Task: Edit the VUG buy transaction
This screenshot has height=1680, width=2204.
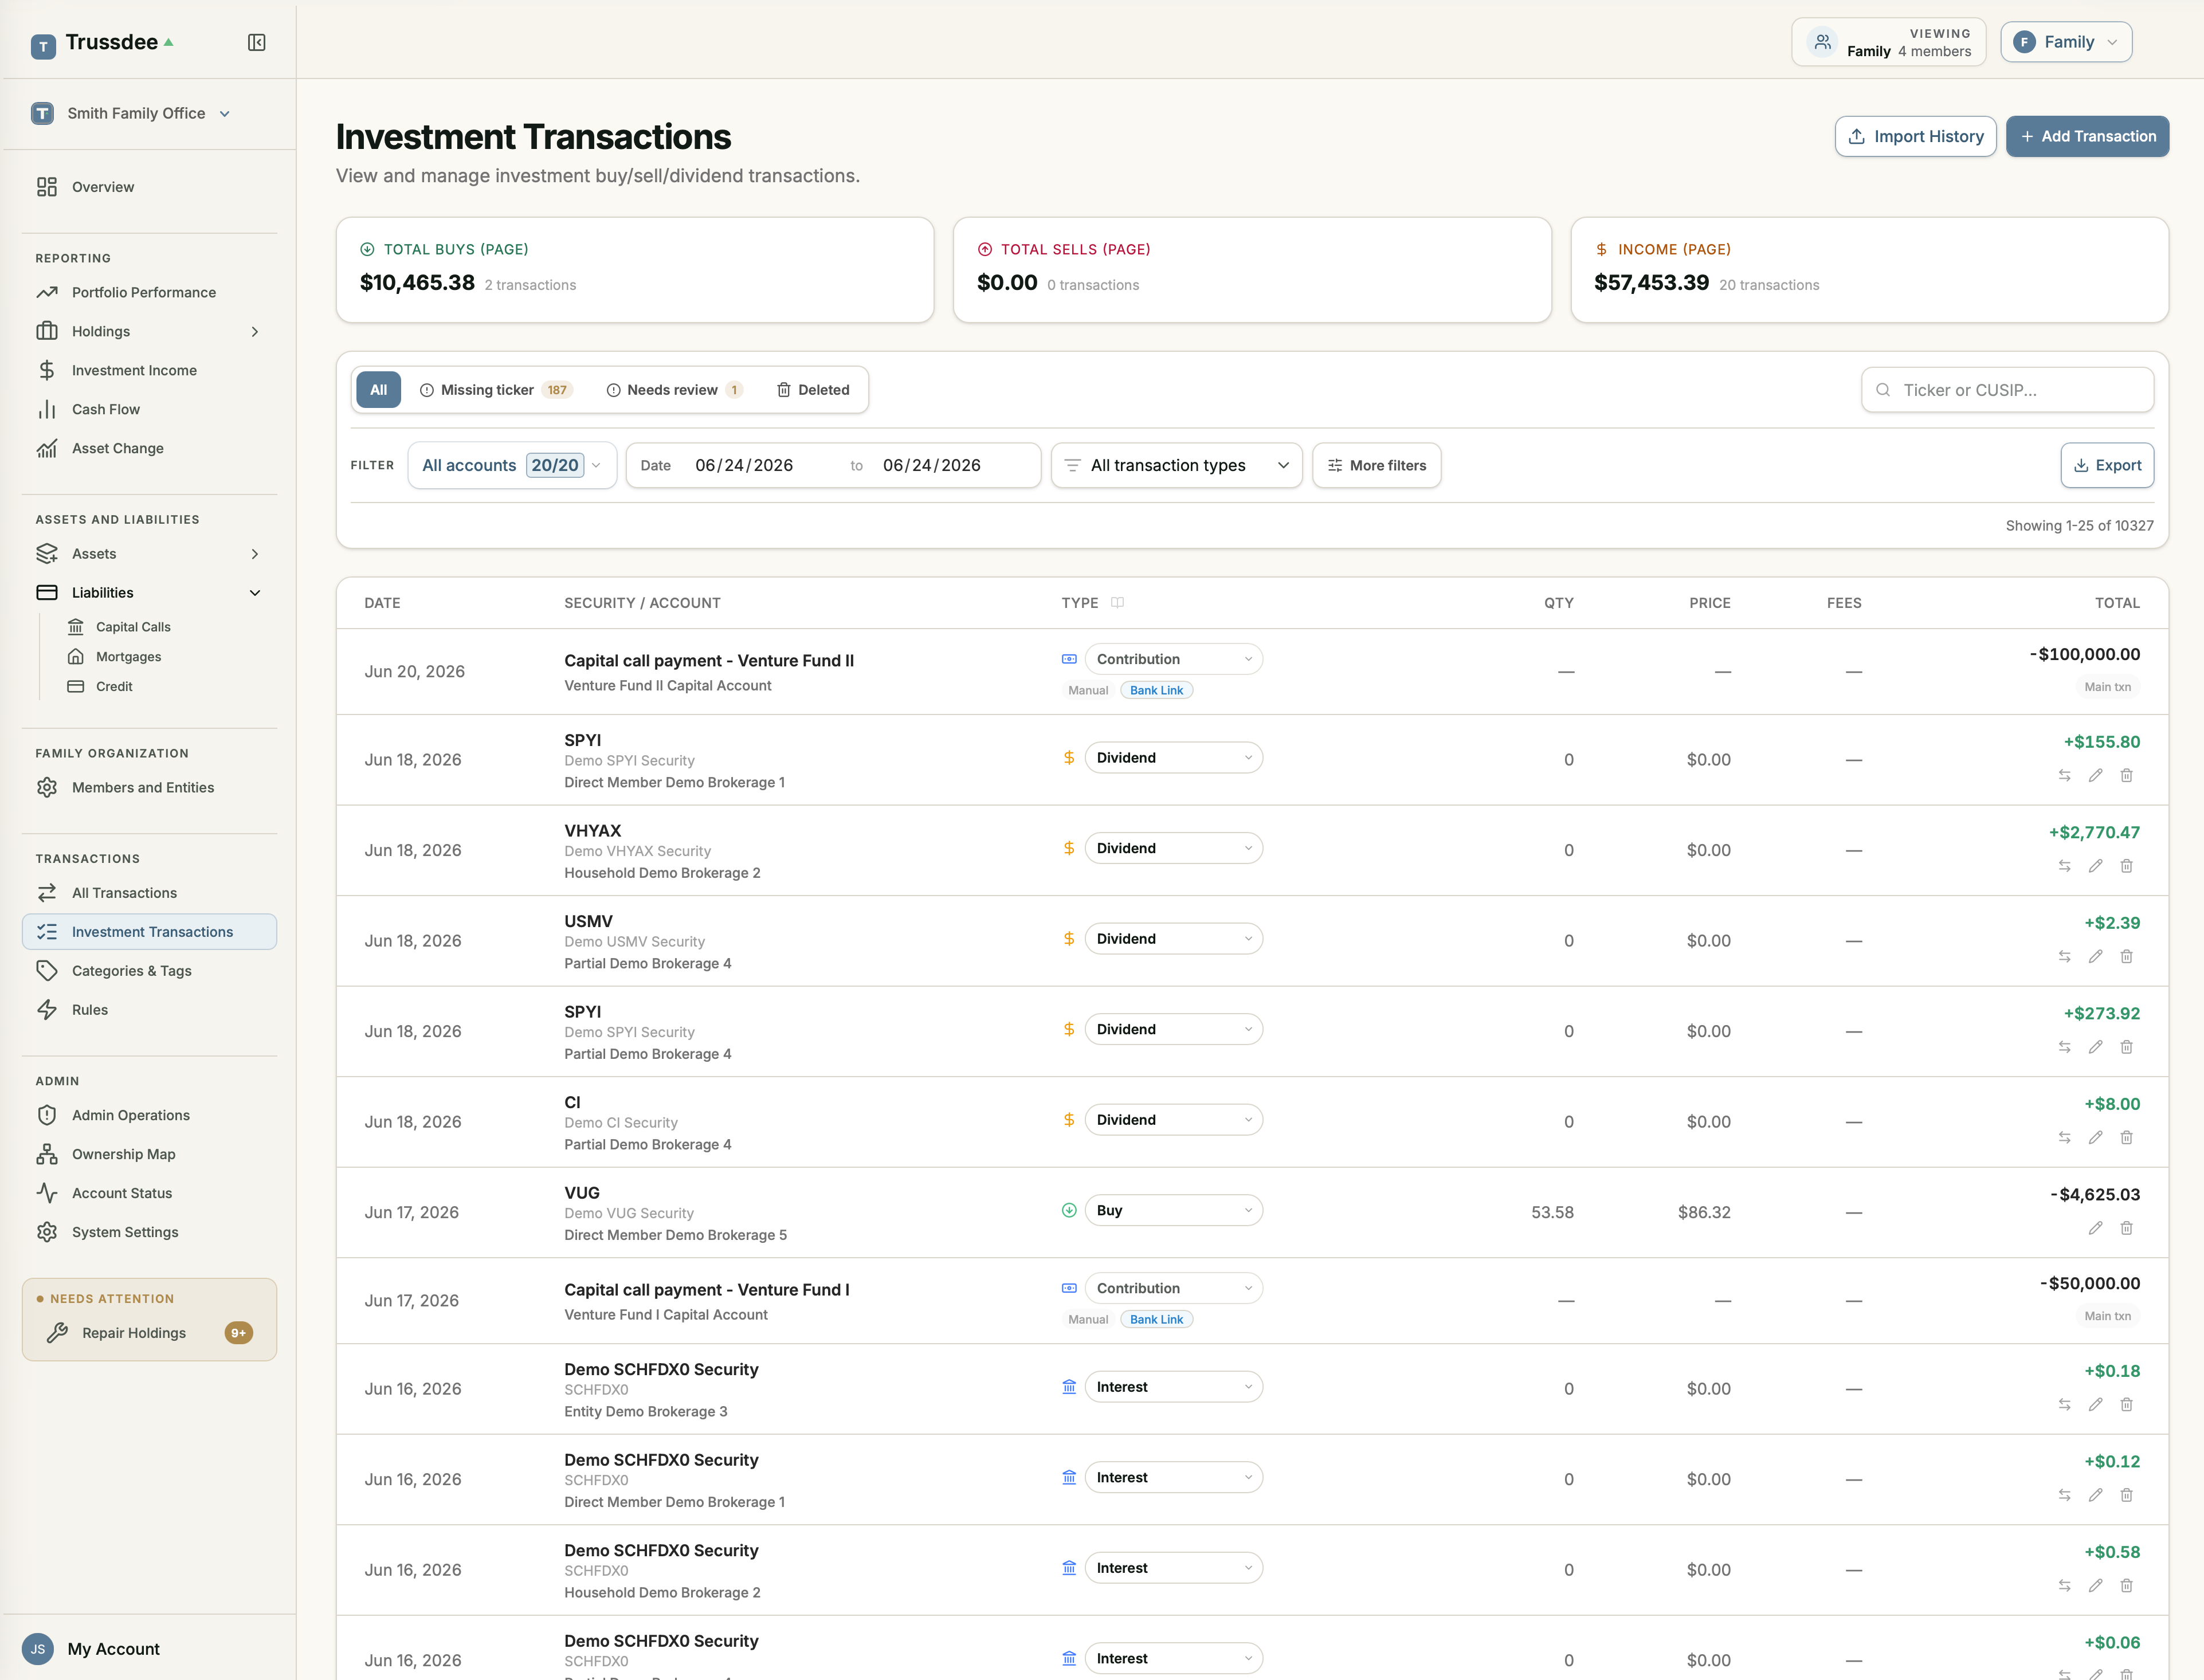Action: coord(2095,1228)
